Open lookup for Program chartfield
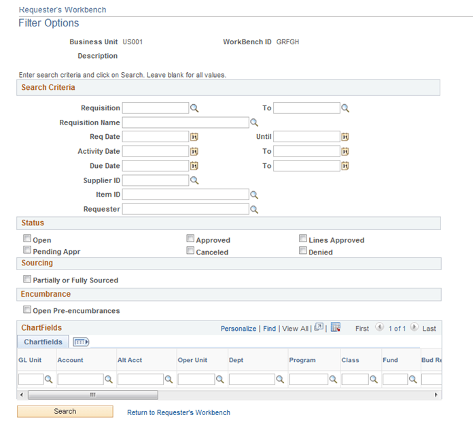 point(333,379)
